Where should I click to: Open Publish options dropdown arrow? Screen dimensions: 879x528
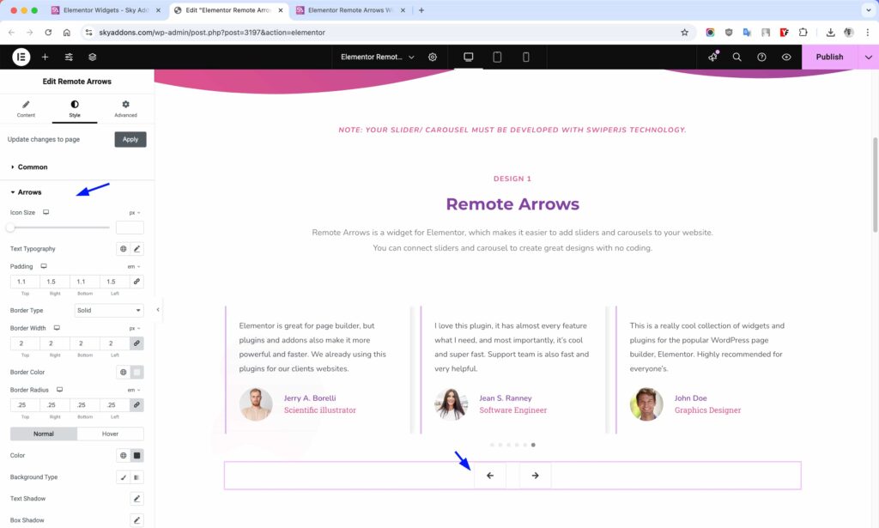[869, 57]
